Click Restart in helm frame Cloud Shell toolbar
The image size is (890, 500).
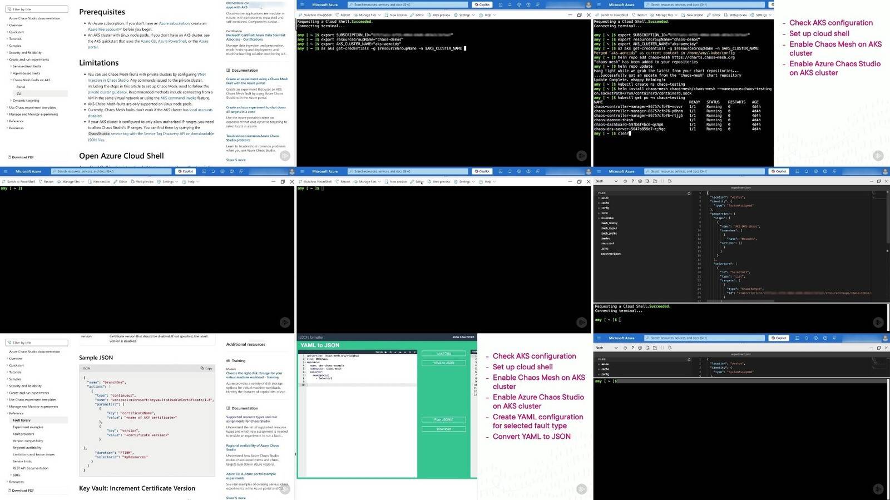[640, 15]
